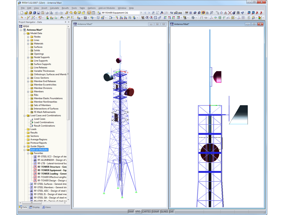
Task: Open the RF-TOWER Equipment CA1 load case dropdown
Action: pos(142,12)
